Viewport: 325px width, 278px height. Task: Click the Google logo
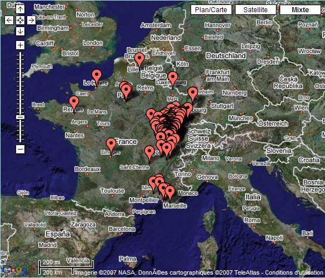click(x=18, y=270)
